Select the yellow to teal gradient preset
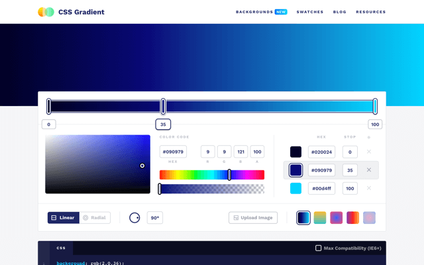 click(x=320, y=218)
